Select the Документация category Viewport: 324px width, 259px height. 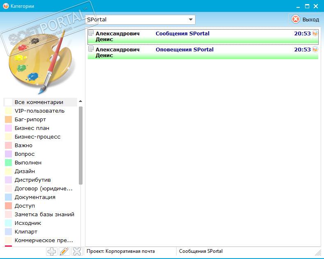coord(40,197)
